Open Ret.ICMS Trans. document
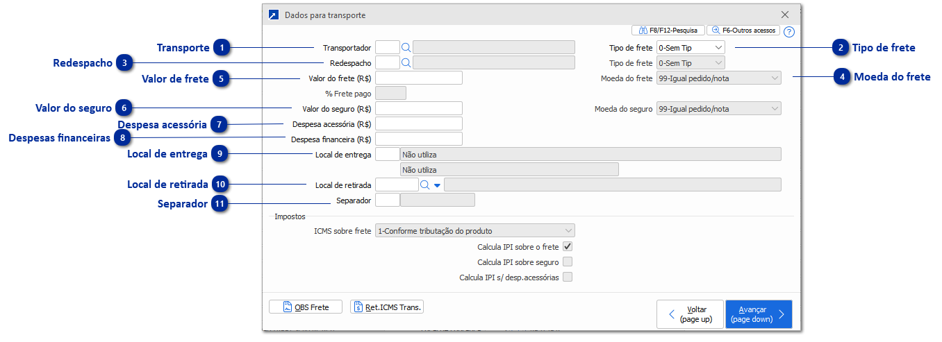The width and height of the screenshot is (942, 342). pos(387,307)
